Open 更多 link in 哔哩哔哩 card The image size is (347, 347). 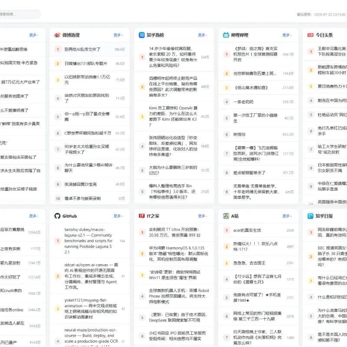click(x=287, y=35)
